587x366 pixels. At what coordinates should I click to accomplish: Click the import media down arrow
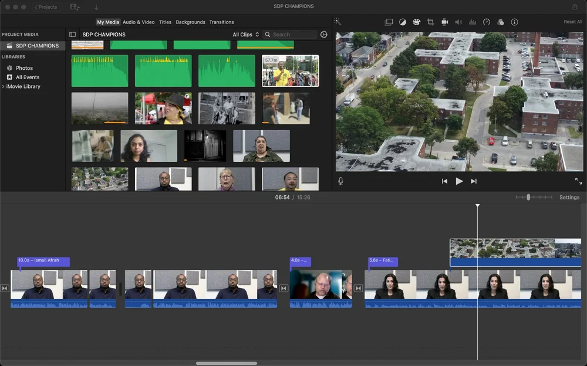click(x=96, y=7)
